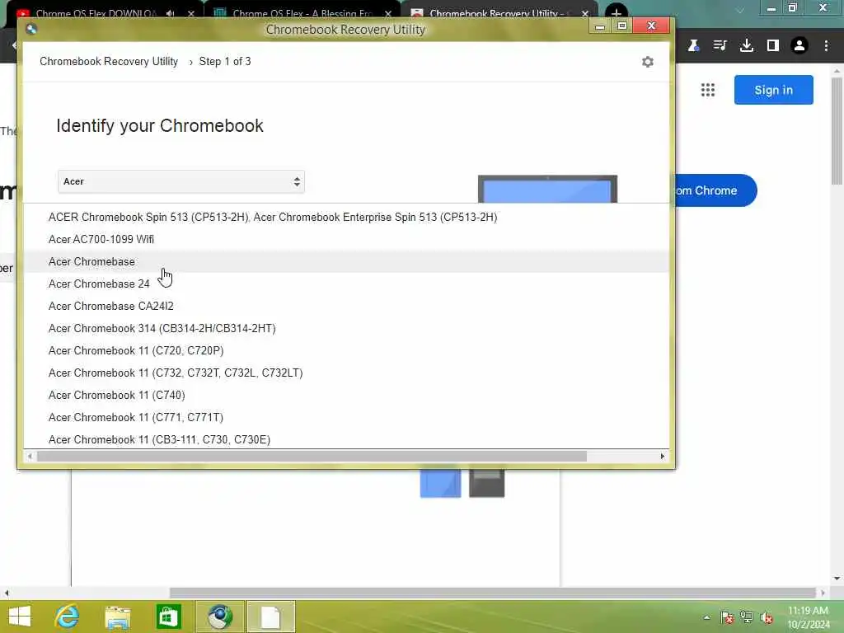Click the model list scroll-left arrow
The height and width of the screenshot is (633, 844).
pyautogui.click(x=30, y=457)
